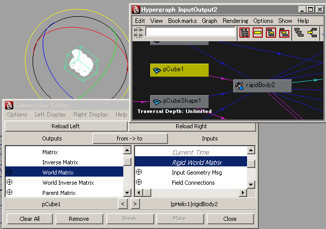Open Options menu in Connection Editor
326x229 pixels.
point(17,114)
